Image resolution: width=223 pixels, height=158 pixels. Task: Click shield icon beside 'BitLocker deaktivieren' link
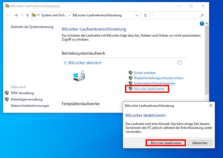pos(131,89)
